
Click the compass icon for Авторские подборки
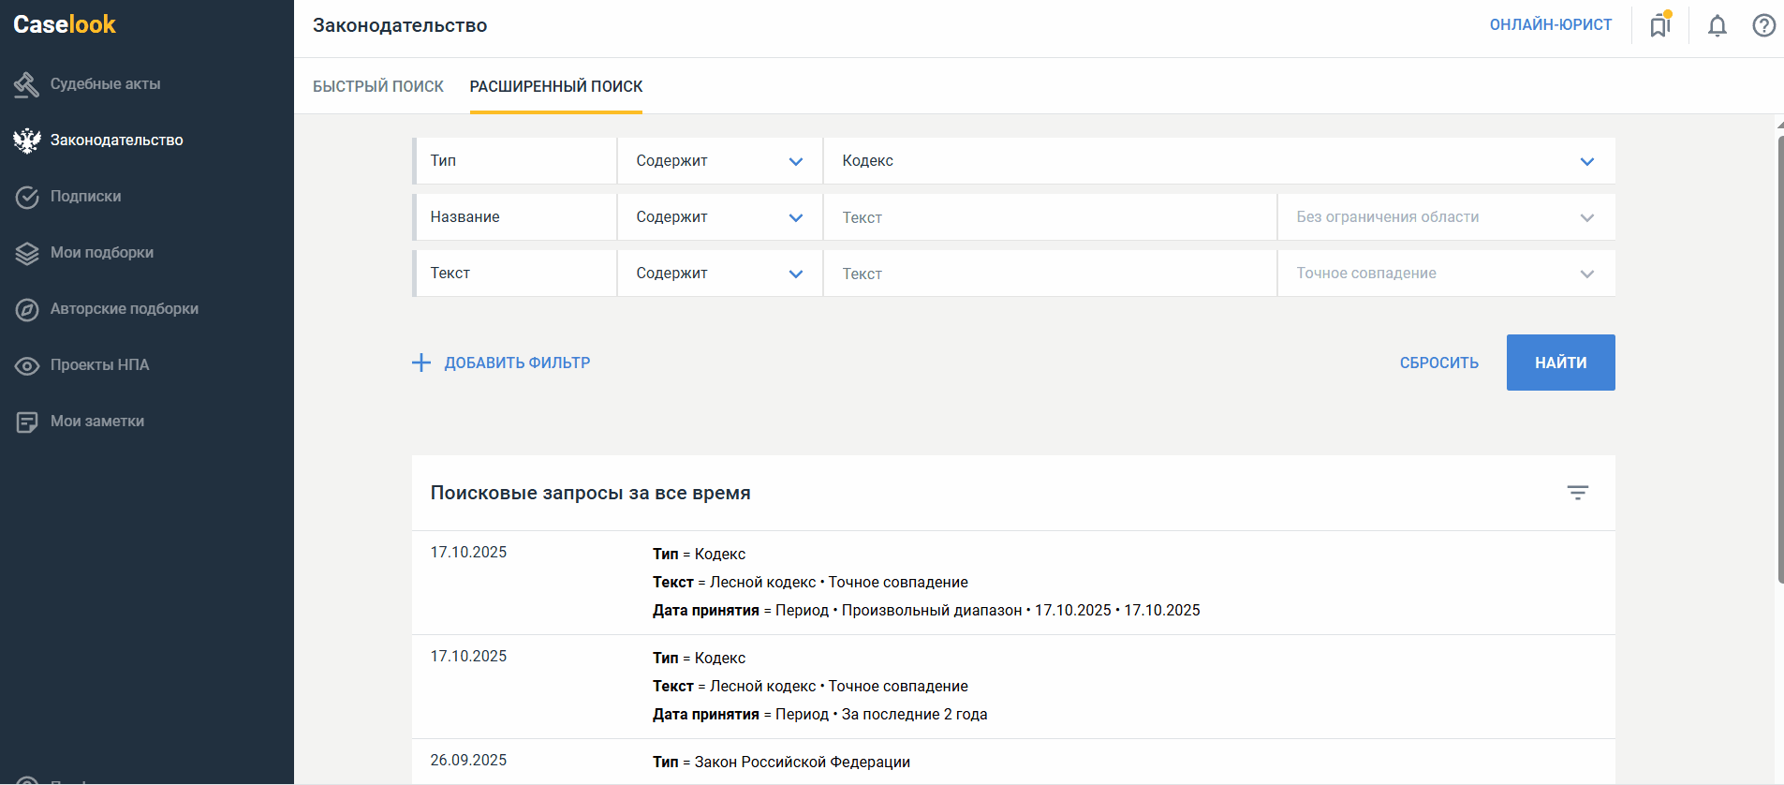coord(26,309)
